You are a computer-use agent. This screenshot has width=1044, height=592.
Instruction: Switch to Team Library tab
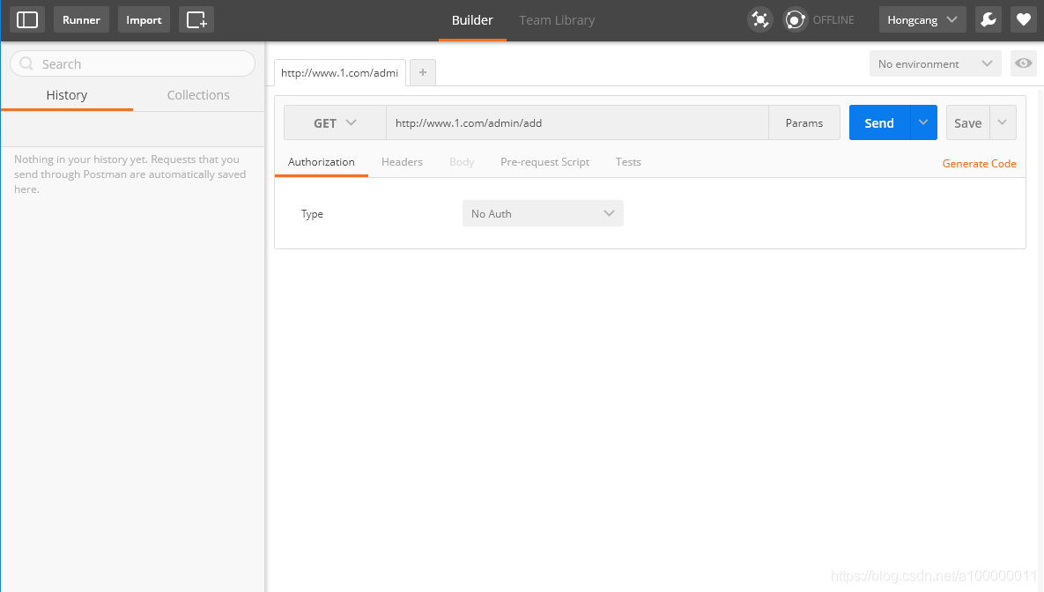[557, 20]
